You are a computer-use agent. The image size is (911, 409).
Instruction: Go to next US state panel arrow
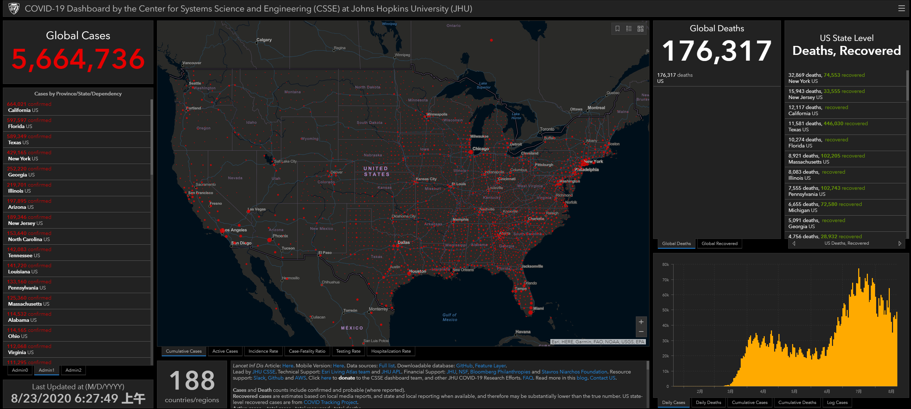[x=900, y=243]
